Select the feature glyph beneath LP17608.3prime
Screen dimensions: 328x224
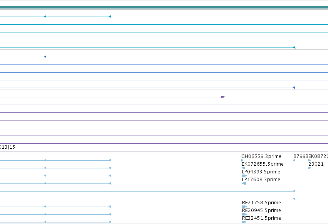pos(244,183)
